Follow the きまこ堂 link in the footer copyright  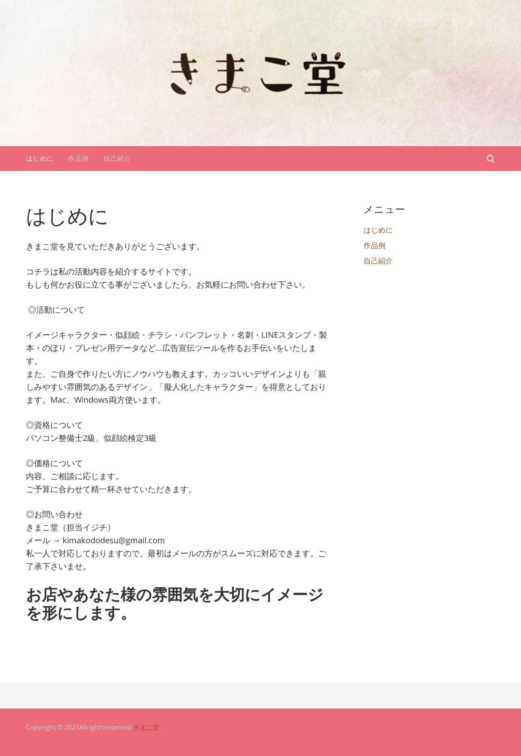(146, 727)
